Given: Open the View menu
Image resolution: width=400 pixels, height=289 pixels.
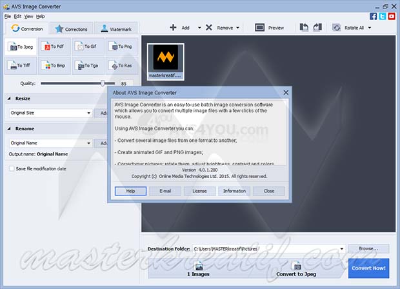Looking at the screenshot, I should pos(28,17).
